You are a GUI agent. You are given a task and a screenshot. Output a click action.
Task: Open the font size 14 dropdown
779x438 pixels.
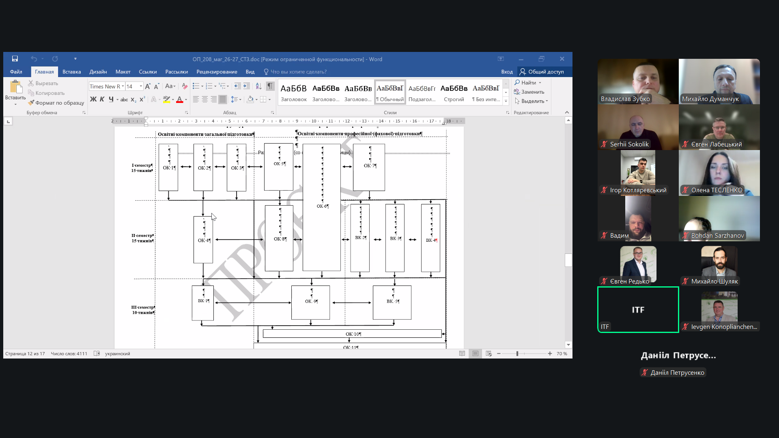[141, 86]
